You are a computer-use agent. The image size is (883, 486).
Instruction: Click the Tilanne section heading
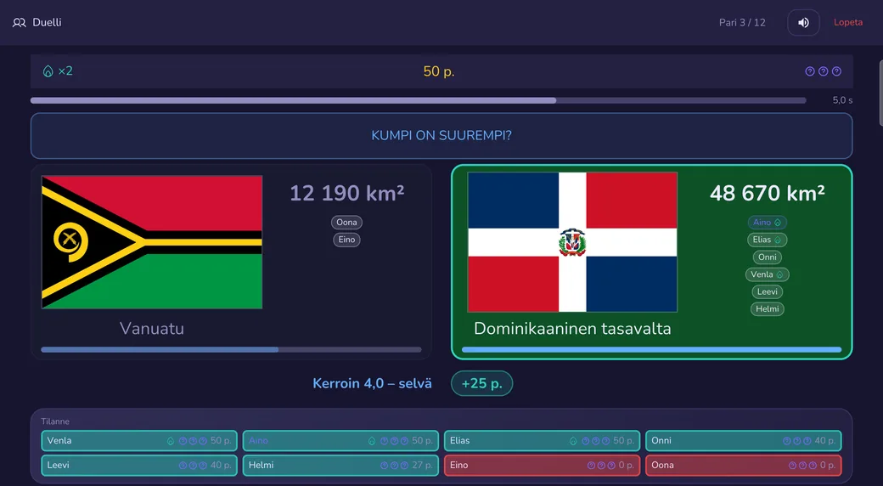pos(55,421)
